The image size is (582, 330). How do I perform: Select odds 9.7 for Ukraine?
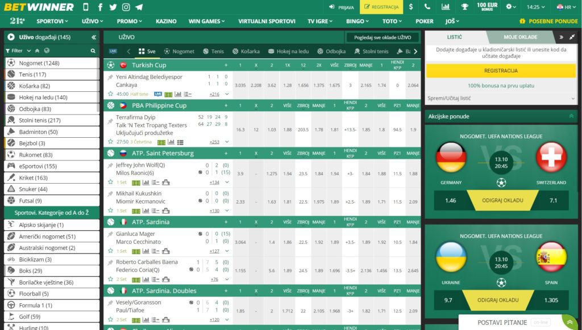[x=448, y=301]
